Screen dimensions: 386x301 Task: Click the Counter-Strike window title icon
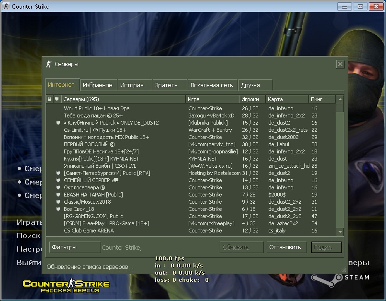[x=6, y=6]
